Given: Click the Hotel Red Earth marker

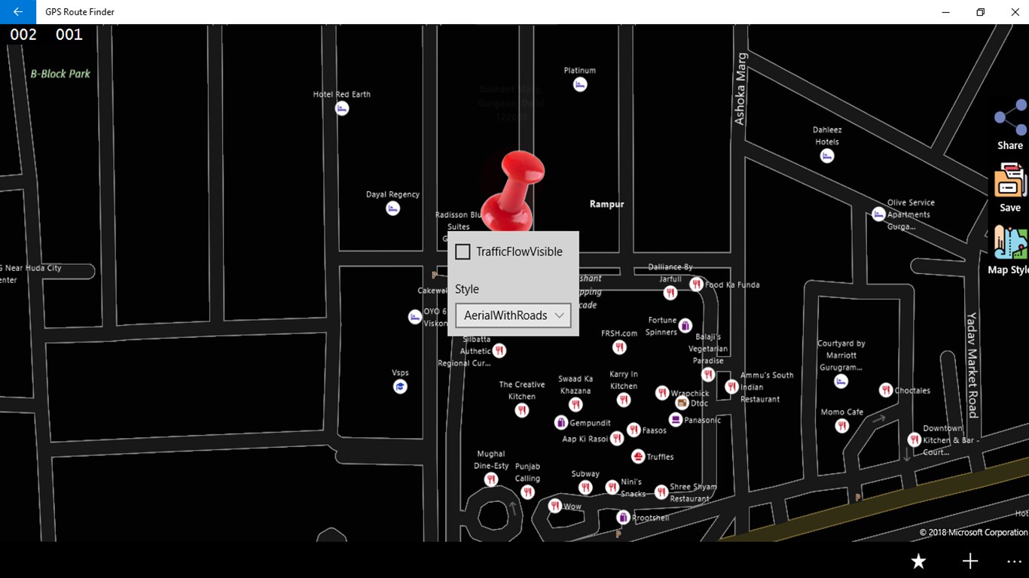Looking at the screenshot, I should coord(342,108).
